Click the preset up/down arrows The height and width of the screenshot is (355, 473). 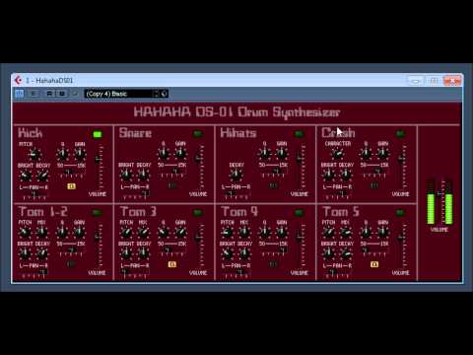157,94
